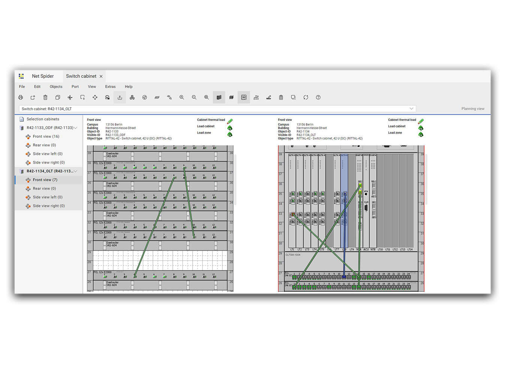This screenshot has height=367, width=506.
Task: Click the Planning view link
Action: coord(472,108)
